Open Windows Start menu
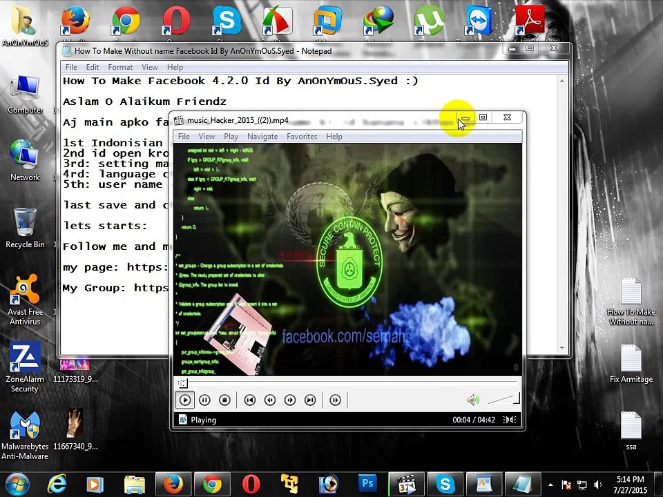The image size is (663, 497). point(17,485)
